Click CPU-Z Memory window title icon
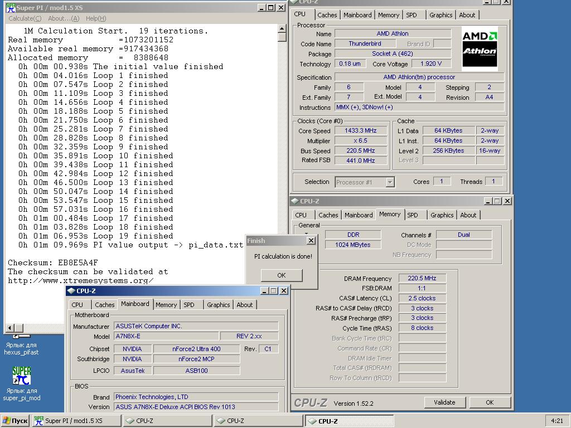The image size is (571, 428). (x=295, y=201)
